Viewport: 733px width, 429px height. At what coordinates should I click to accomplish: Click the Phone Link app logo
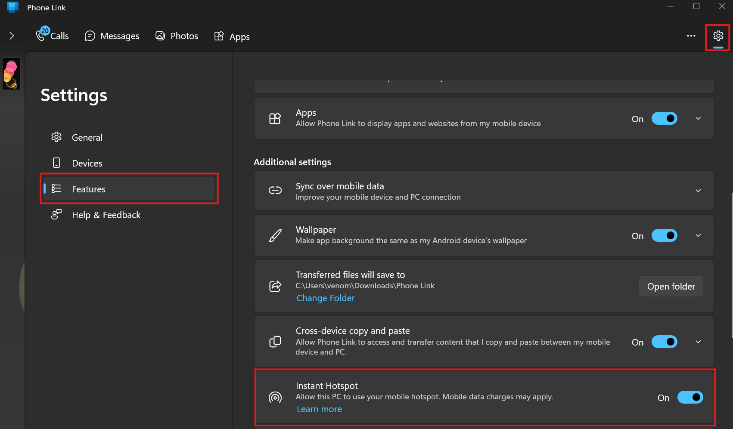click(x=13, y=7)
